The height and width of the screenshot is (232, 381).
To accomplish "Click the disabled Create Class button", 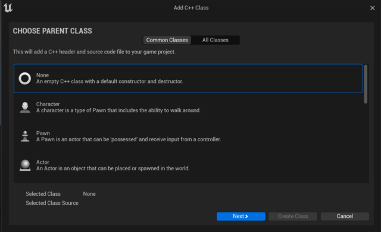I will (x=293, y=216).
